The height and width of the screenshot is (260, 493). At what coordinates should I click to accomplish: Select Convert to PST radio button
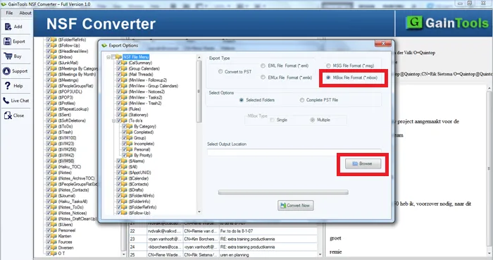[220, 72]
